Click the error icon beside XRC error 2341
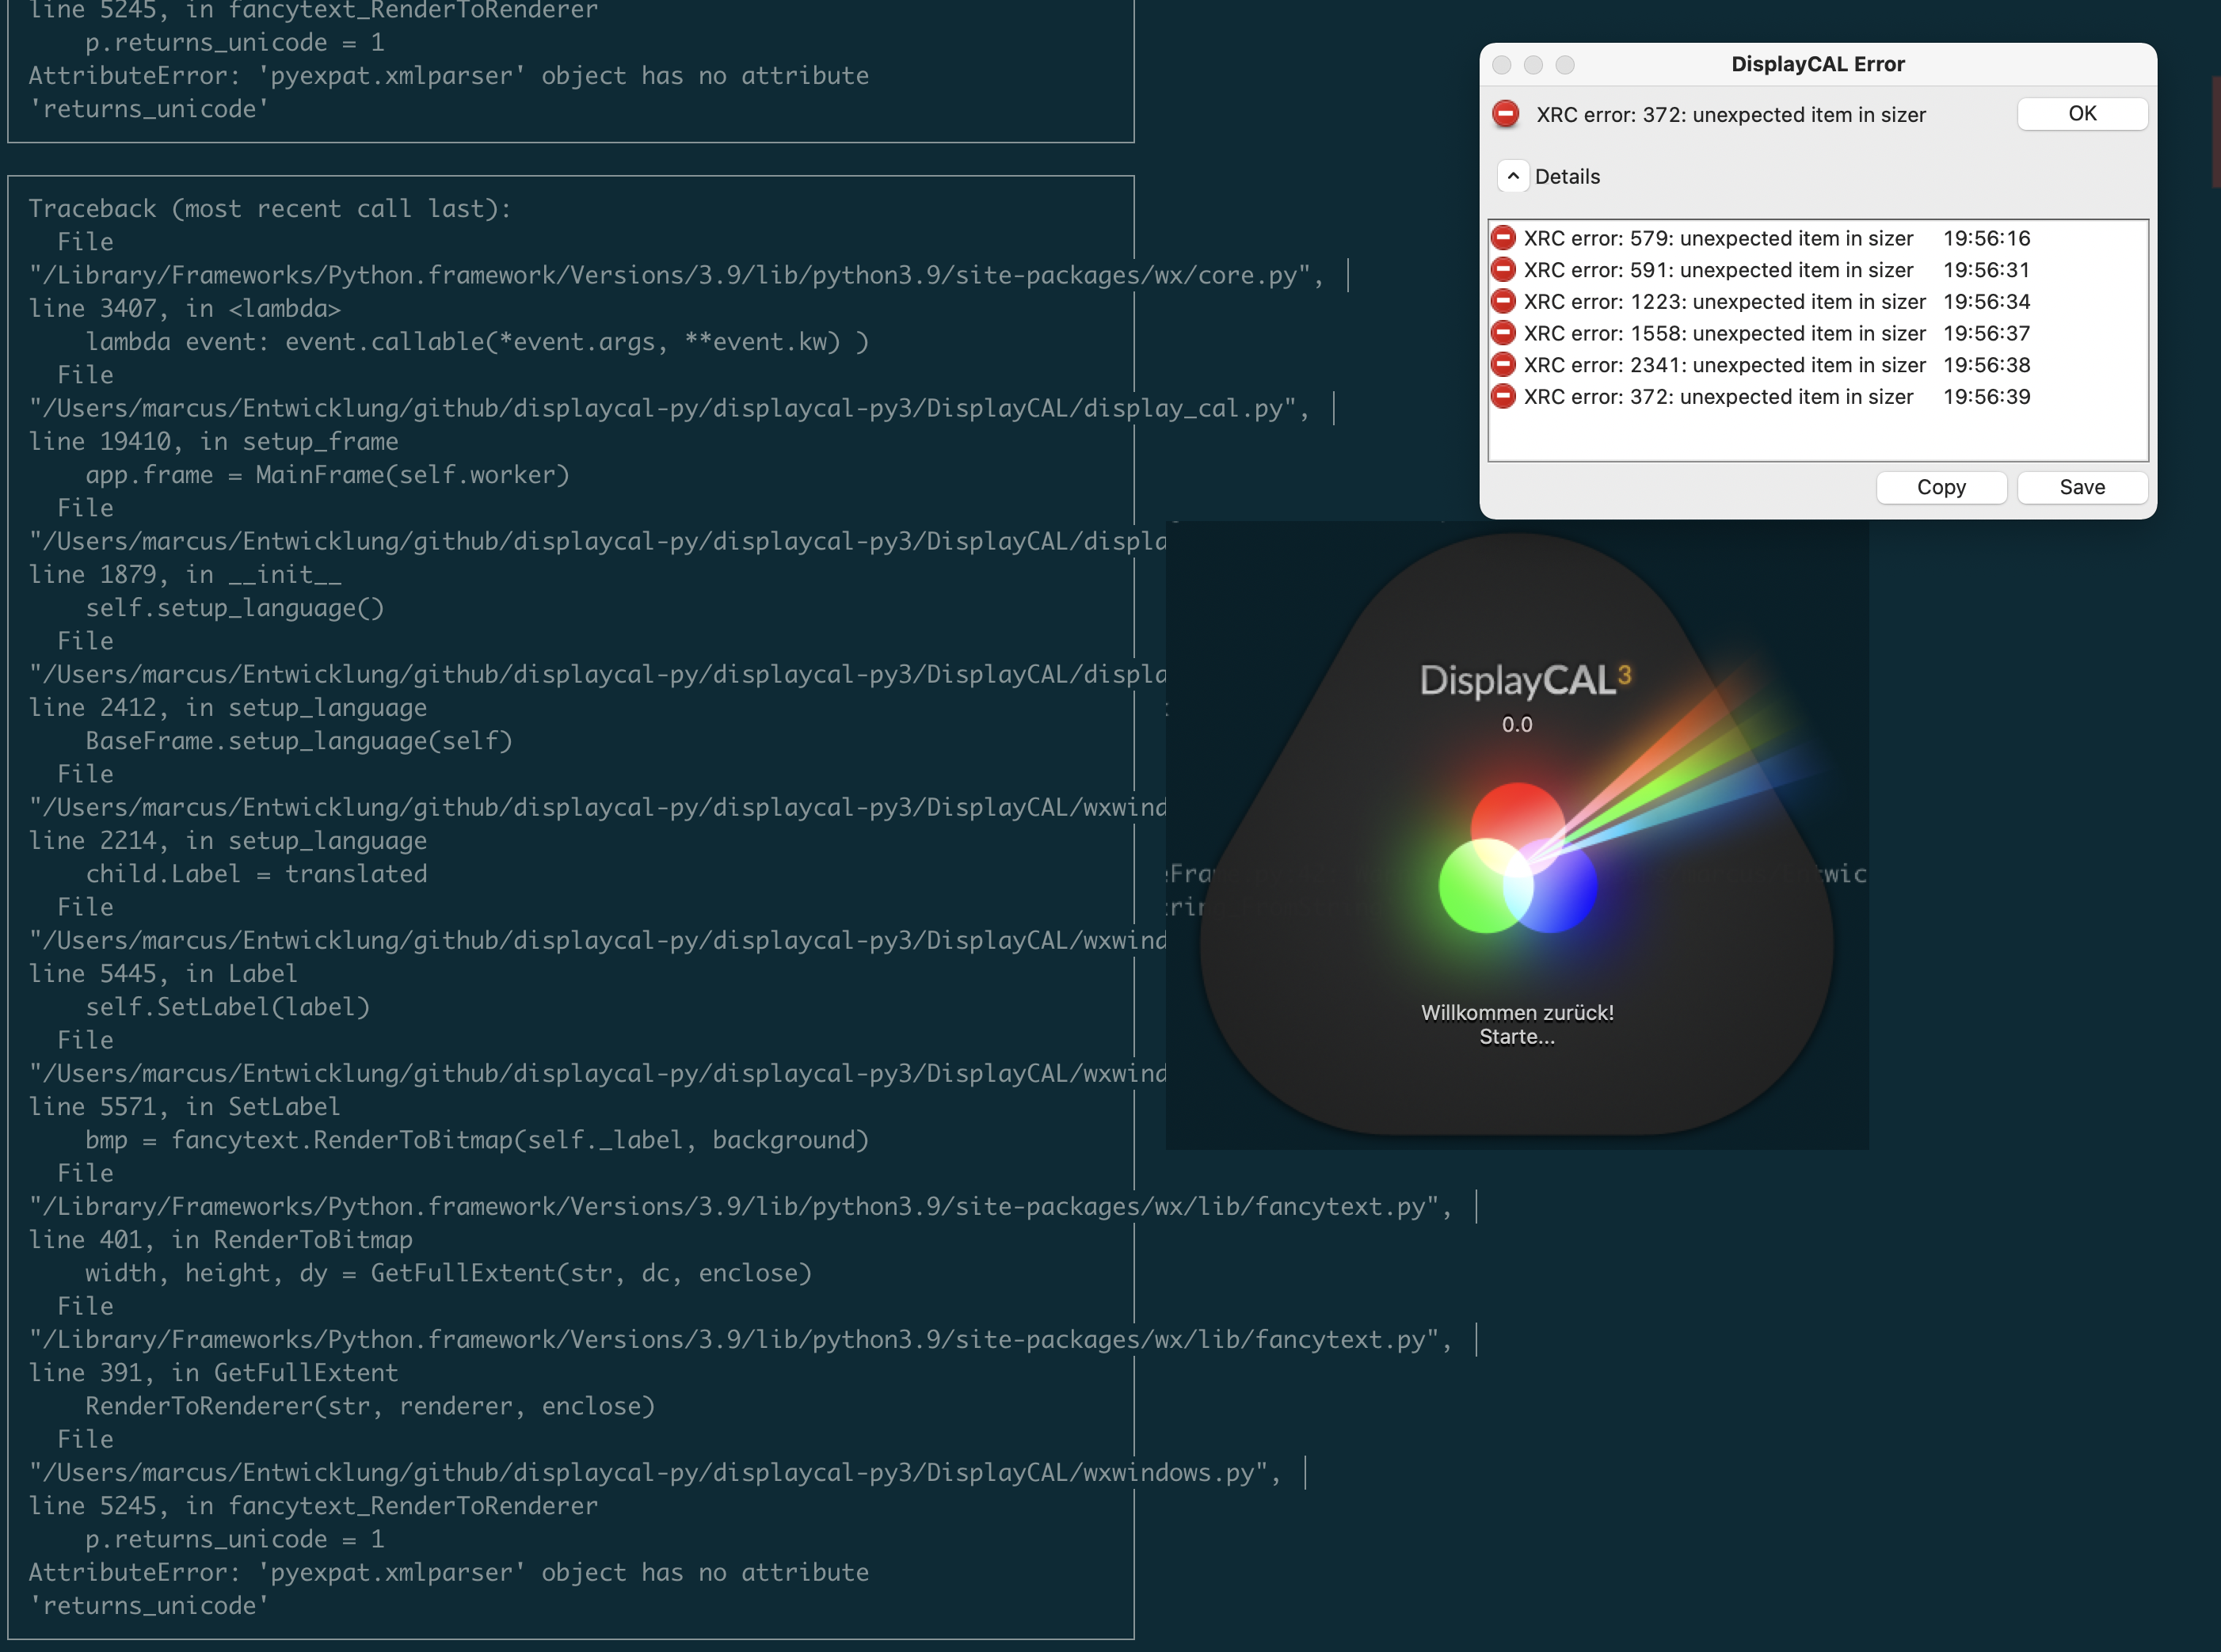The width and height of the screenshot is (2221, 1652). tap(1506, 365)
